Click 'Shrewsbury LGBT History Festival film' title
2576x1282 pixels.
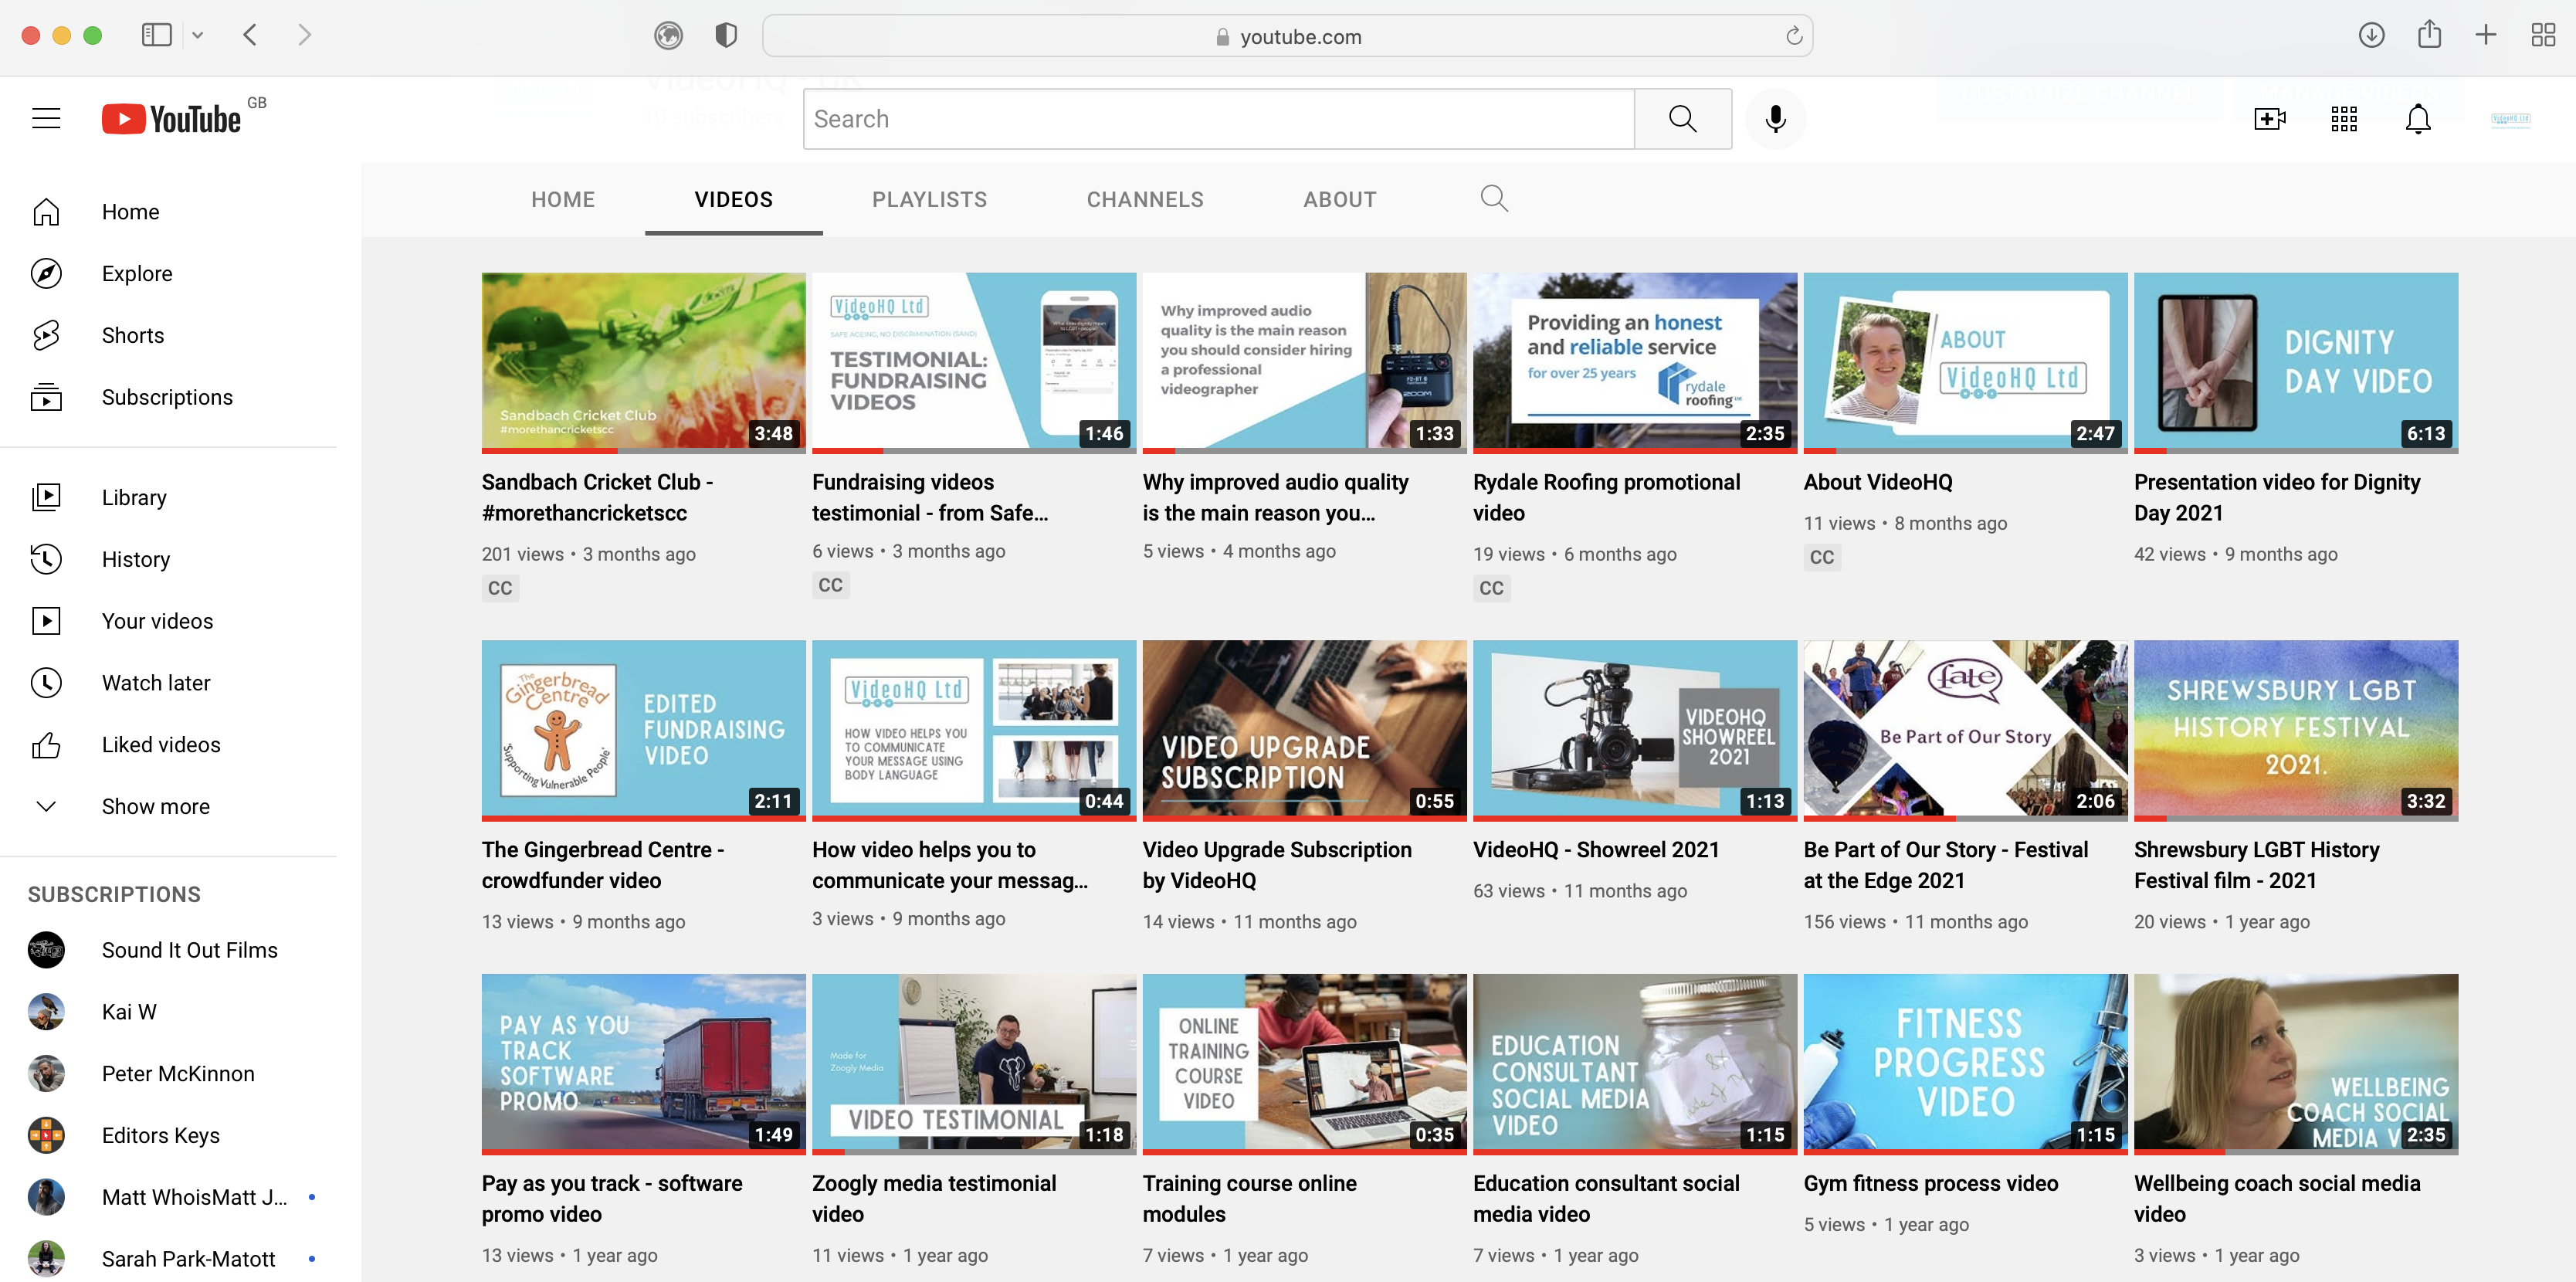pos(2257,865)
